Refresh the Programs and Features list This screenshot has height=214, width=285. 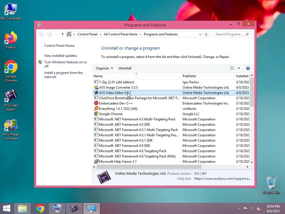tap(206, 34)
